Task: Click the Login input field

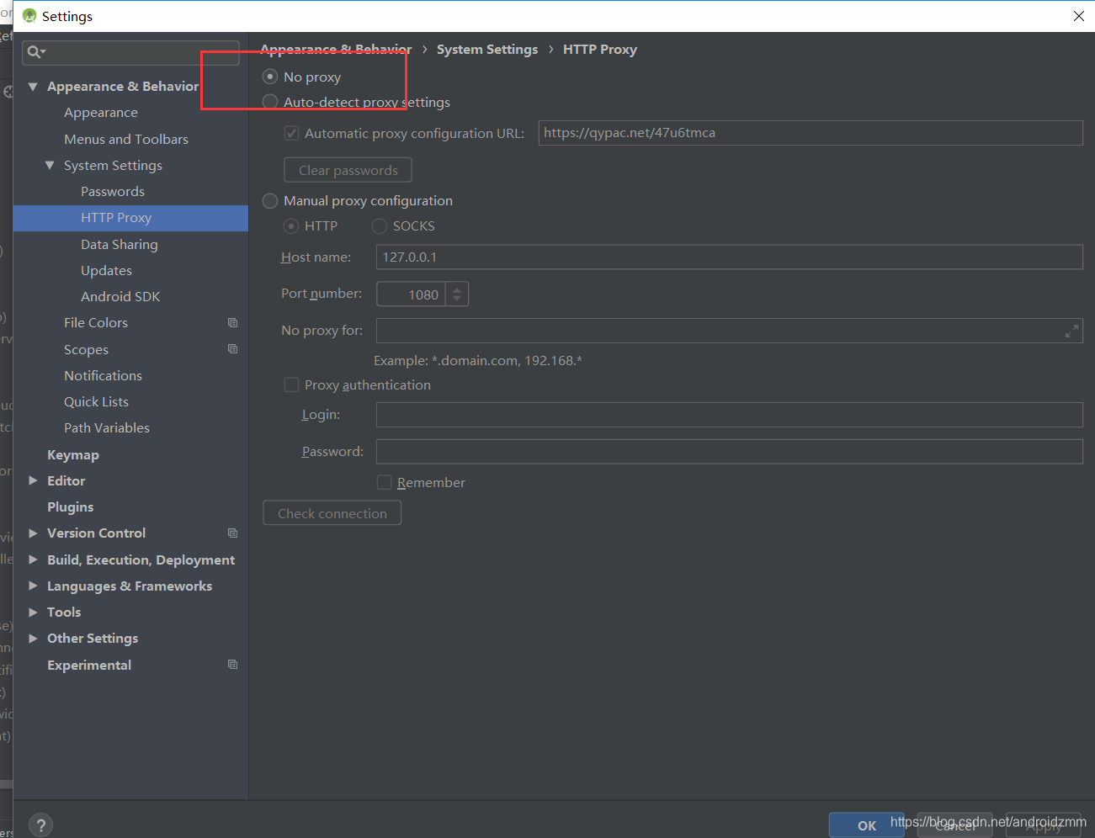Action: [x=730, y=415]
